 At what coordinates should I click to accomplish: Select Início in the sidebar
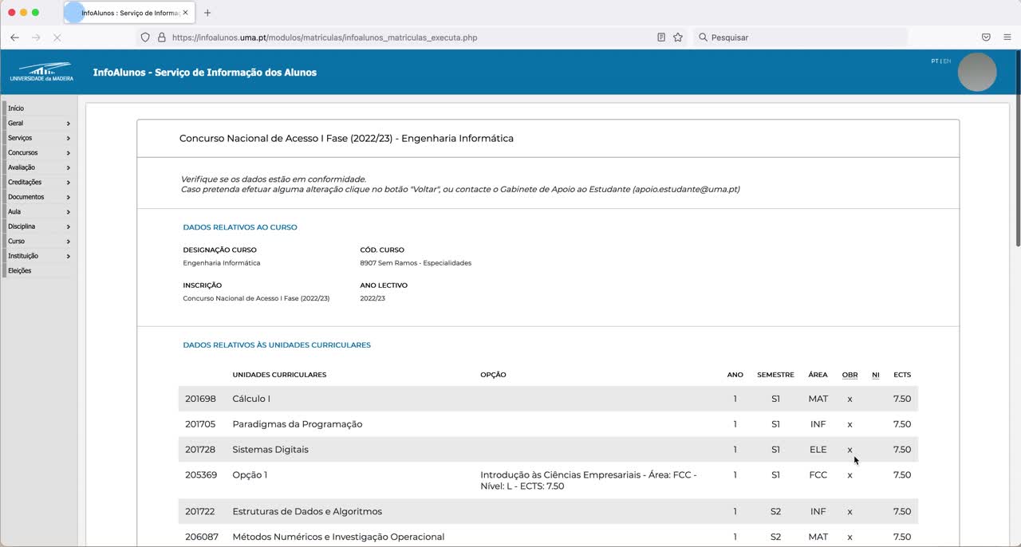pyautogui.click(x=16, y=108)
